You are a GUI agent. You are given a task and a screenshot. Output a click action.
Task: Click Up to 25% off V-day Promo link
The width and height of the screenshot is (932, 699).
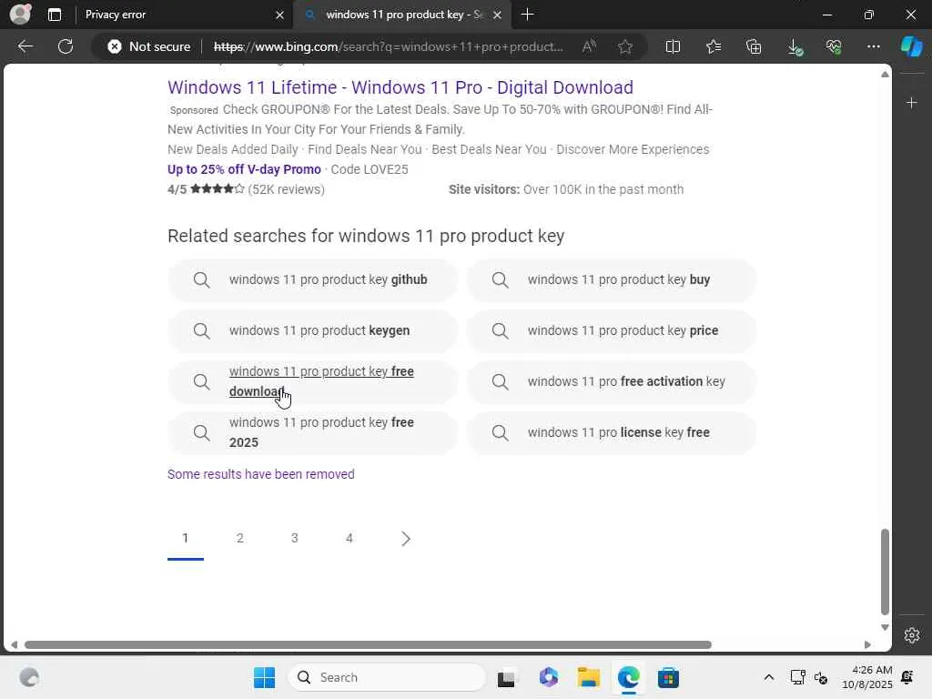[244, 169]
